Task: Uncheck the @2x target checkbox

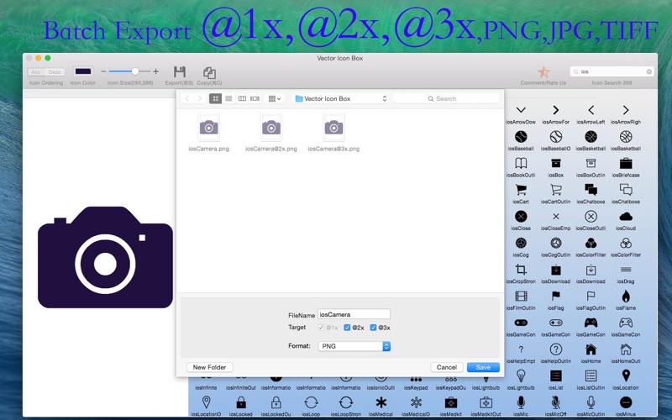Action: coord(347,328)
